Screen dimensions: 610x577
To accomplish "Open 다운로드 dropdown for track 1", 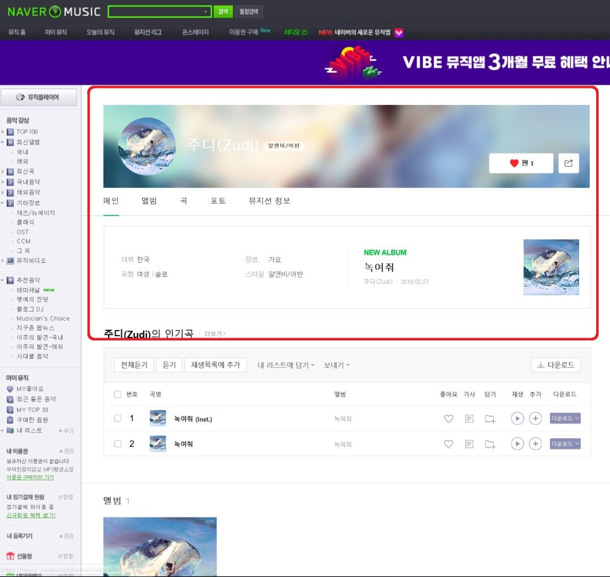I will 565,418.
